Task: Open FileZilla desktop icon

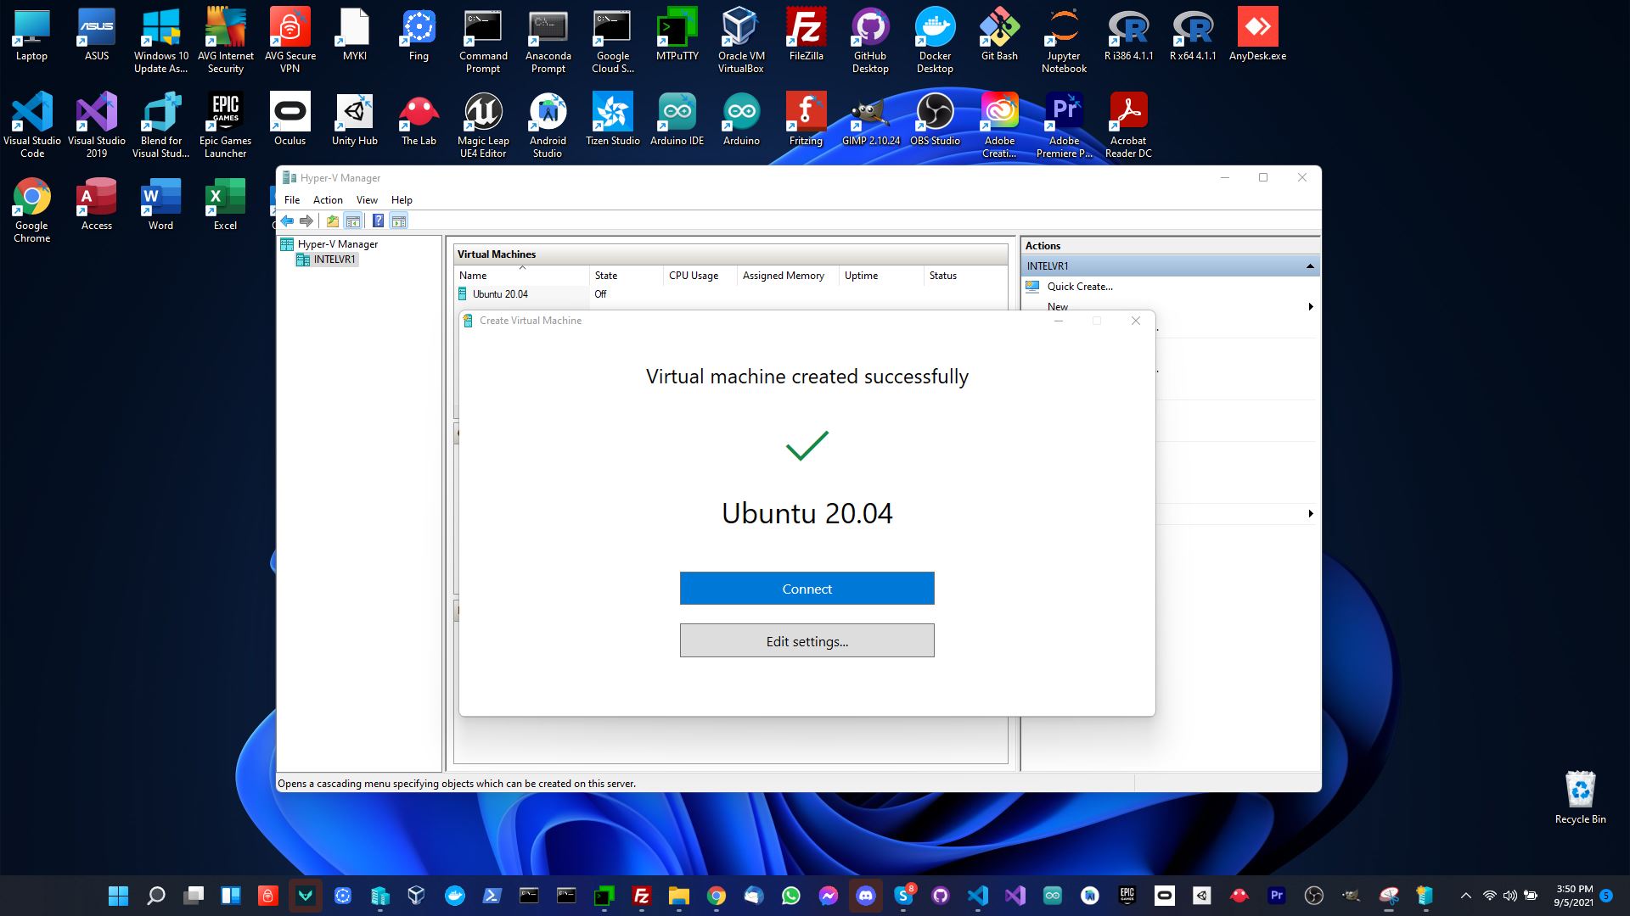Action: (x=806, y=34)
